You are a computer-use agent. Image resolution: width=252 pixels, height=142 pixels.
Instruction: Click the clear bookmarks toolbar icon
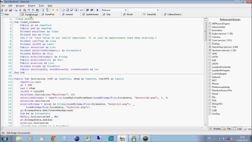[67, 10]
